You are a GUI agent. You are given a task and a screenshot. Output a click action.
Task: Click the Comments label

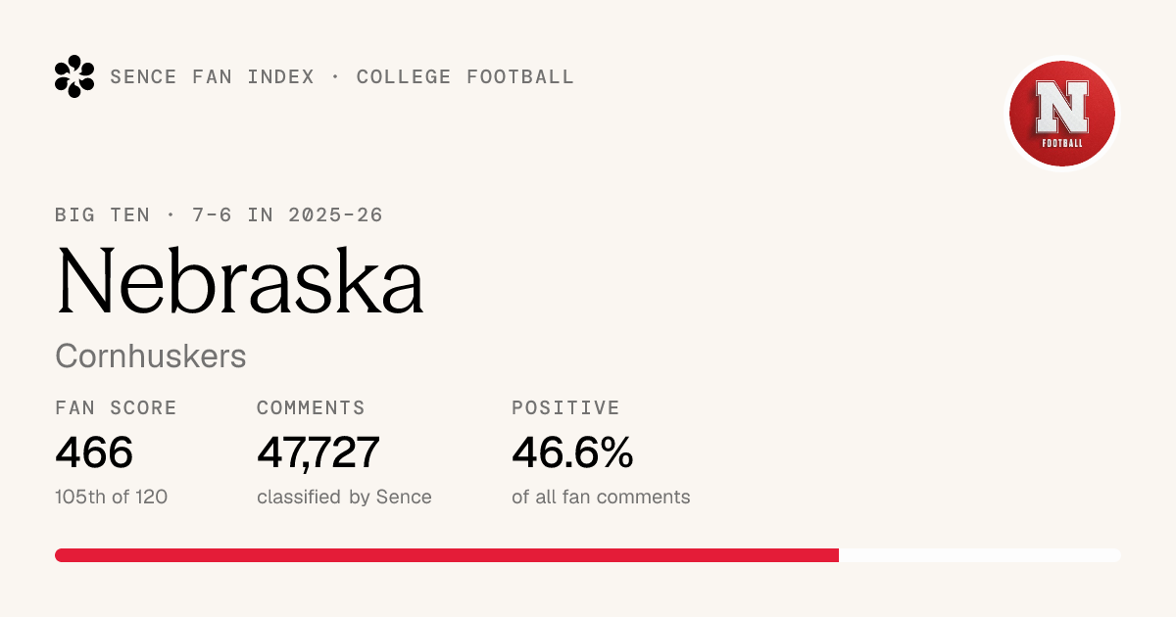(x=311, y=408)
